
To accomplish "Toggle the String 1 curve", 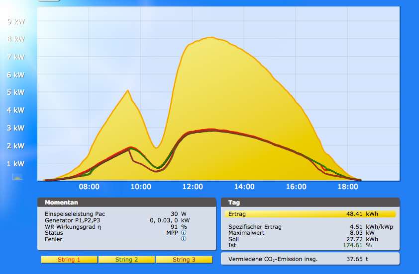I will click(x=69, y=260).
